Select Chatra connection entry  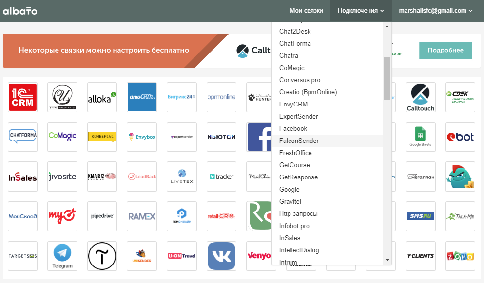(327, 56)
